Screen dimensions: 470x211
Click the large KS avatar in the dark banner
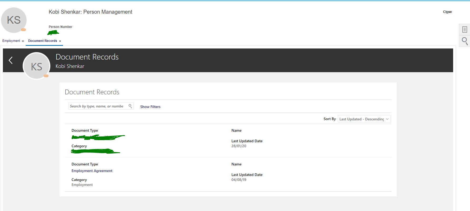coord(37,66)
